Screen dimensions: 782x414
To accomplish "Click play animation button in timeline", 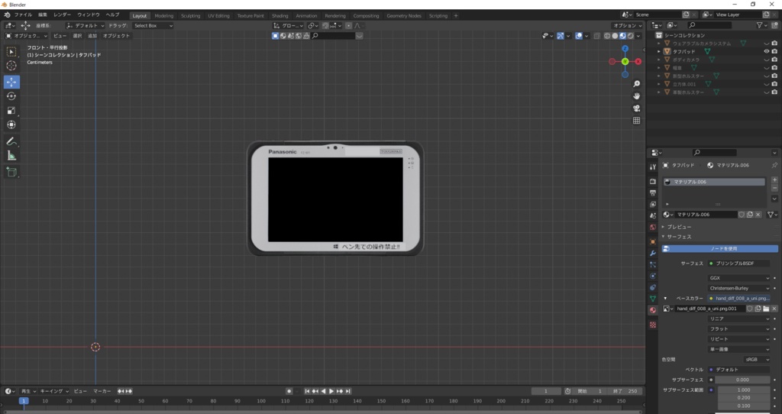I will [x=331, y=391].
